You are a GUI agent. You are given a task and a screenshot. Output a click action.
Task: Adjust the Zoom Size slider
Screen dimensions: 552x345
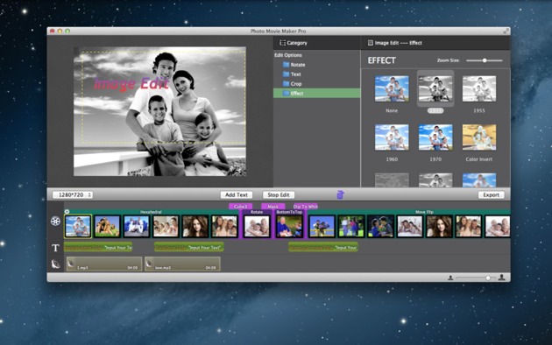click(485, 60)
